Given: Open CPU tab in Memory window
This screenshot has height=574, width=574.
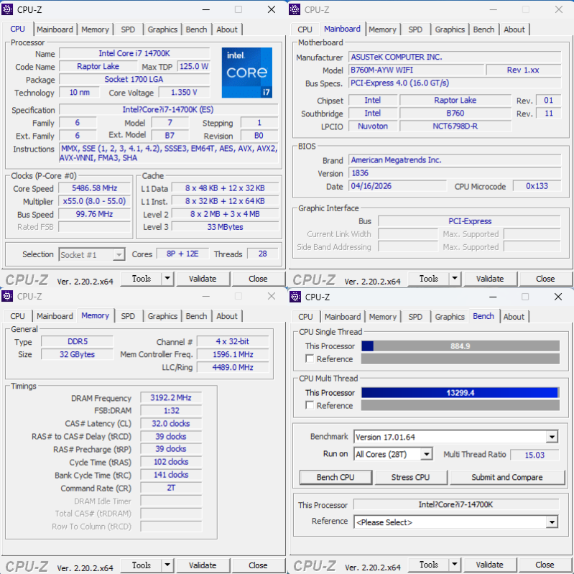Looking at the screenshot, I should (x=17, y=316).
